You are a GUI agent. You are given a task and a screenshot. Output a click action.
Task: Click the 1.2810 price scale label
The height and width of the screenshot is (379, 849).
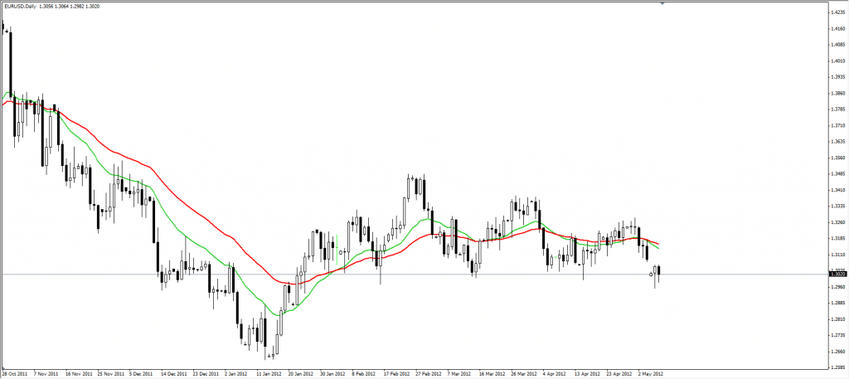(x=837, y=318)
